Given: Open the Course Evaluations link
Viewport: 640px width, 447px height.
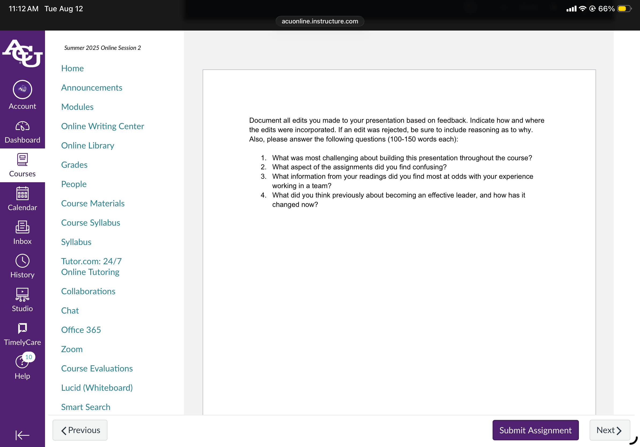Looking at the screenshot, I should [97, 368].
